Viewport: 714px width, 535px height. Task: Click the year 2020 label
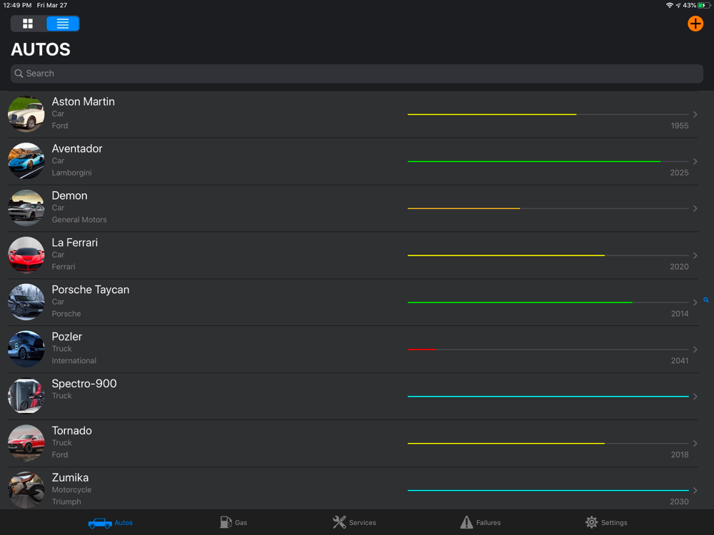[x=679, y=267]
